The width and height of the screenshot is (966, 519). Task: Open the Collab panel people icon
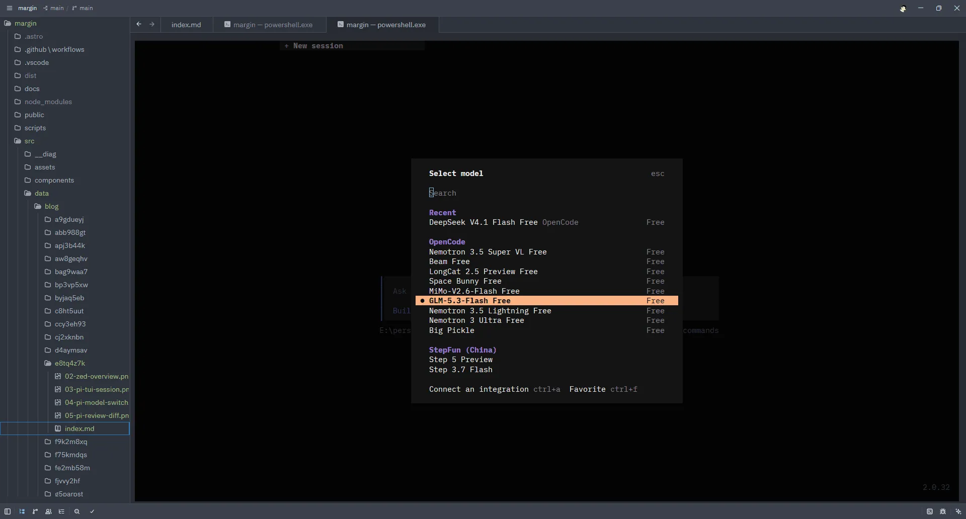click(48, 511)
